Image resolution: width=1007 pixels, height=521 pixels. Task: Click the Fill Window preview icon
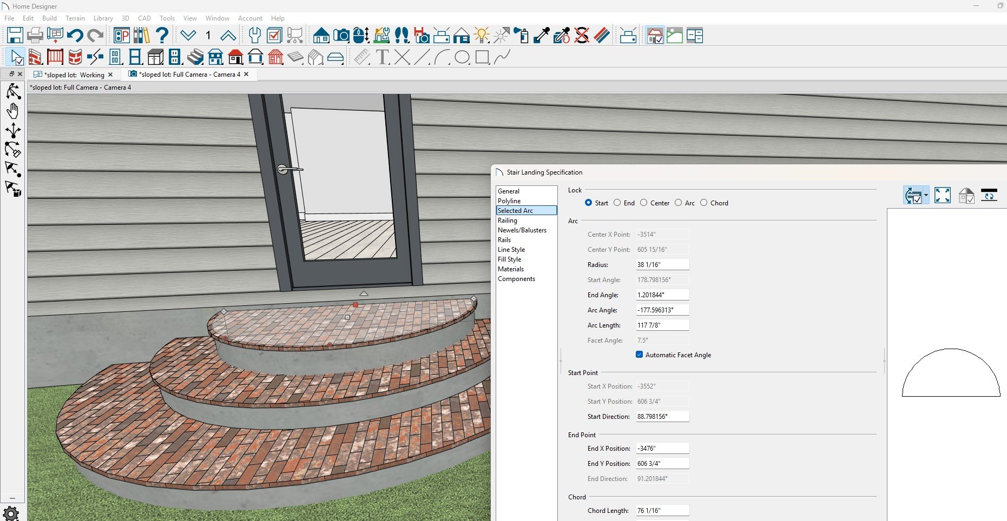pos(942,195)
